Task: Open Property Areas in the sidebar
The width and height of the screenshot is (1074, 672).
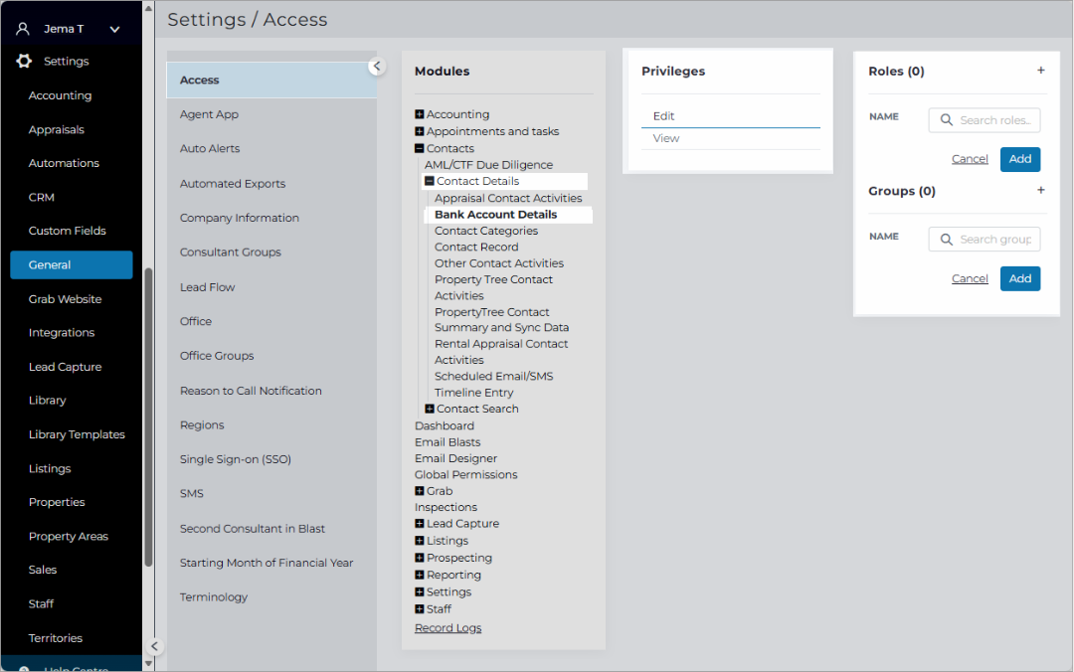Action: coord(69,537)
